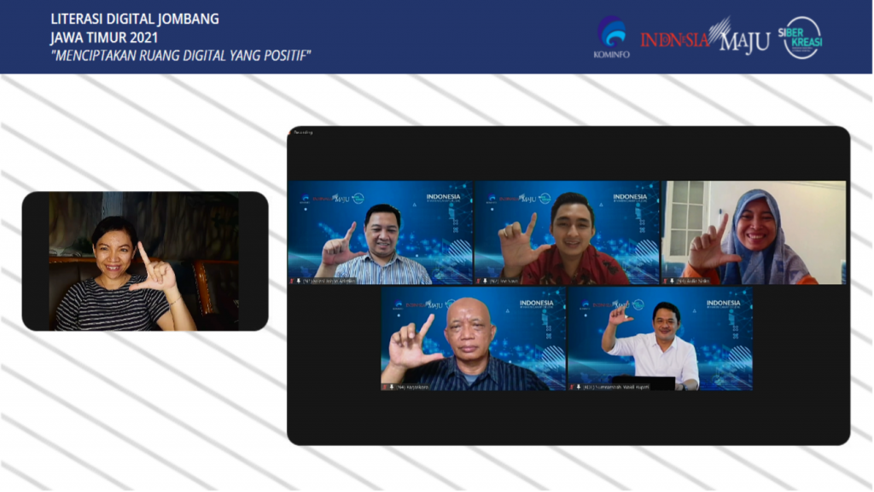Viewport: 874px width, 492px height.
Task: Click the muted mic icon in the bald man's tile
Action: [385, 387]
